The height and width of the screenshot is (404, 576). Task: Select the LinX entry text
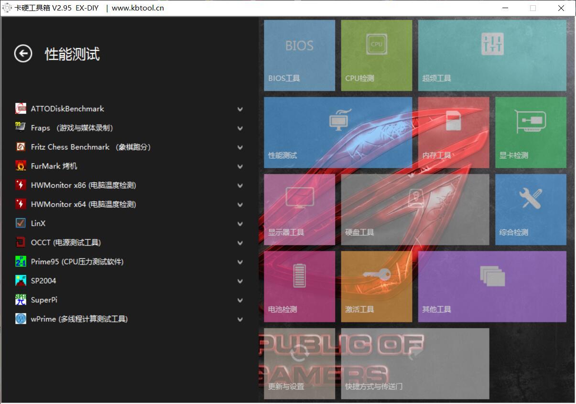coord(38,223)
